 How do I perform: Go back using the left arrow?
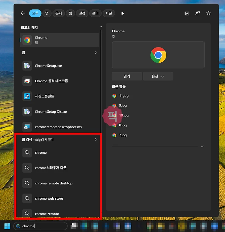point(23,13)
